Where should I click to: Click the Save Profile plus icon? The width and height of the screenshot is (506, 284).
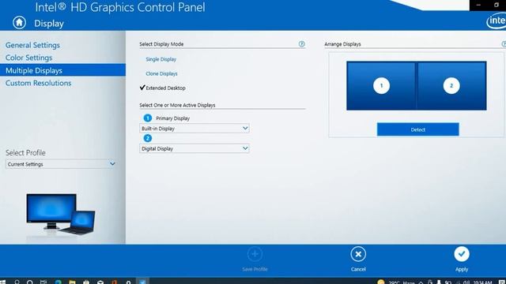255,254
